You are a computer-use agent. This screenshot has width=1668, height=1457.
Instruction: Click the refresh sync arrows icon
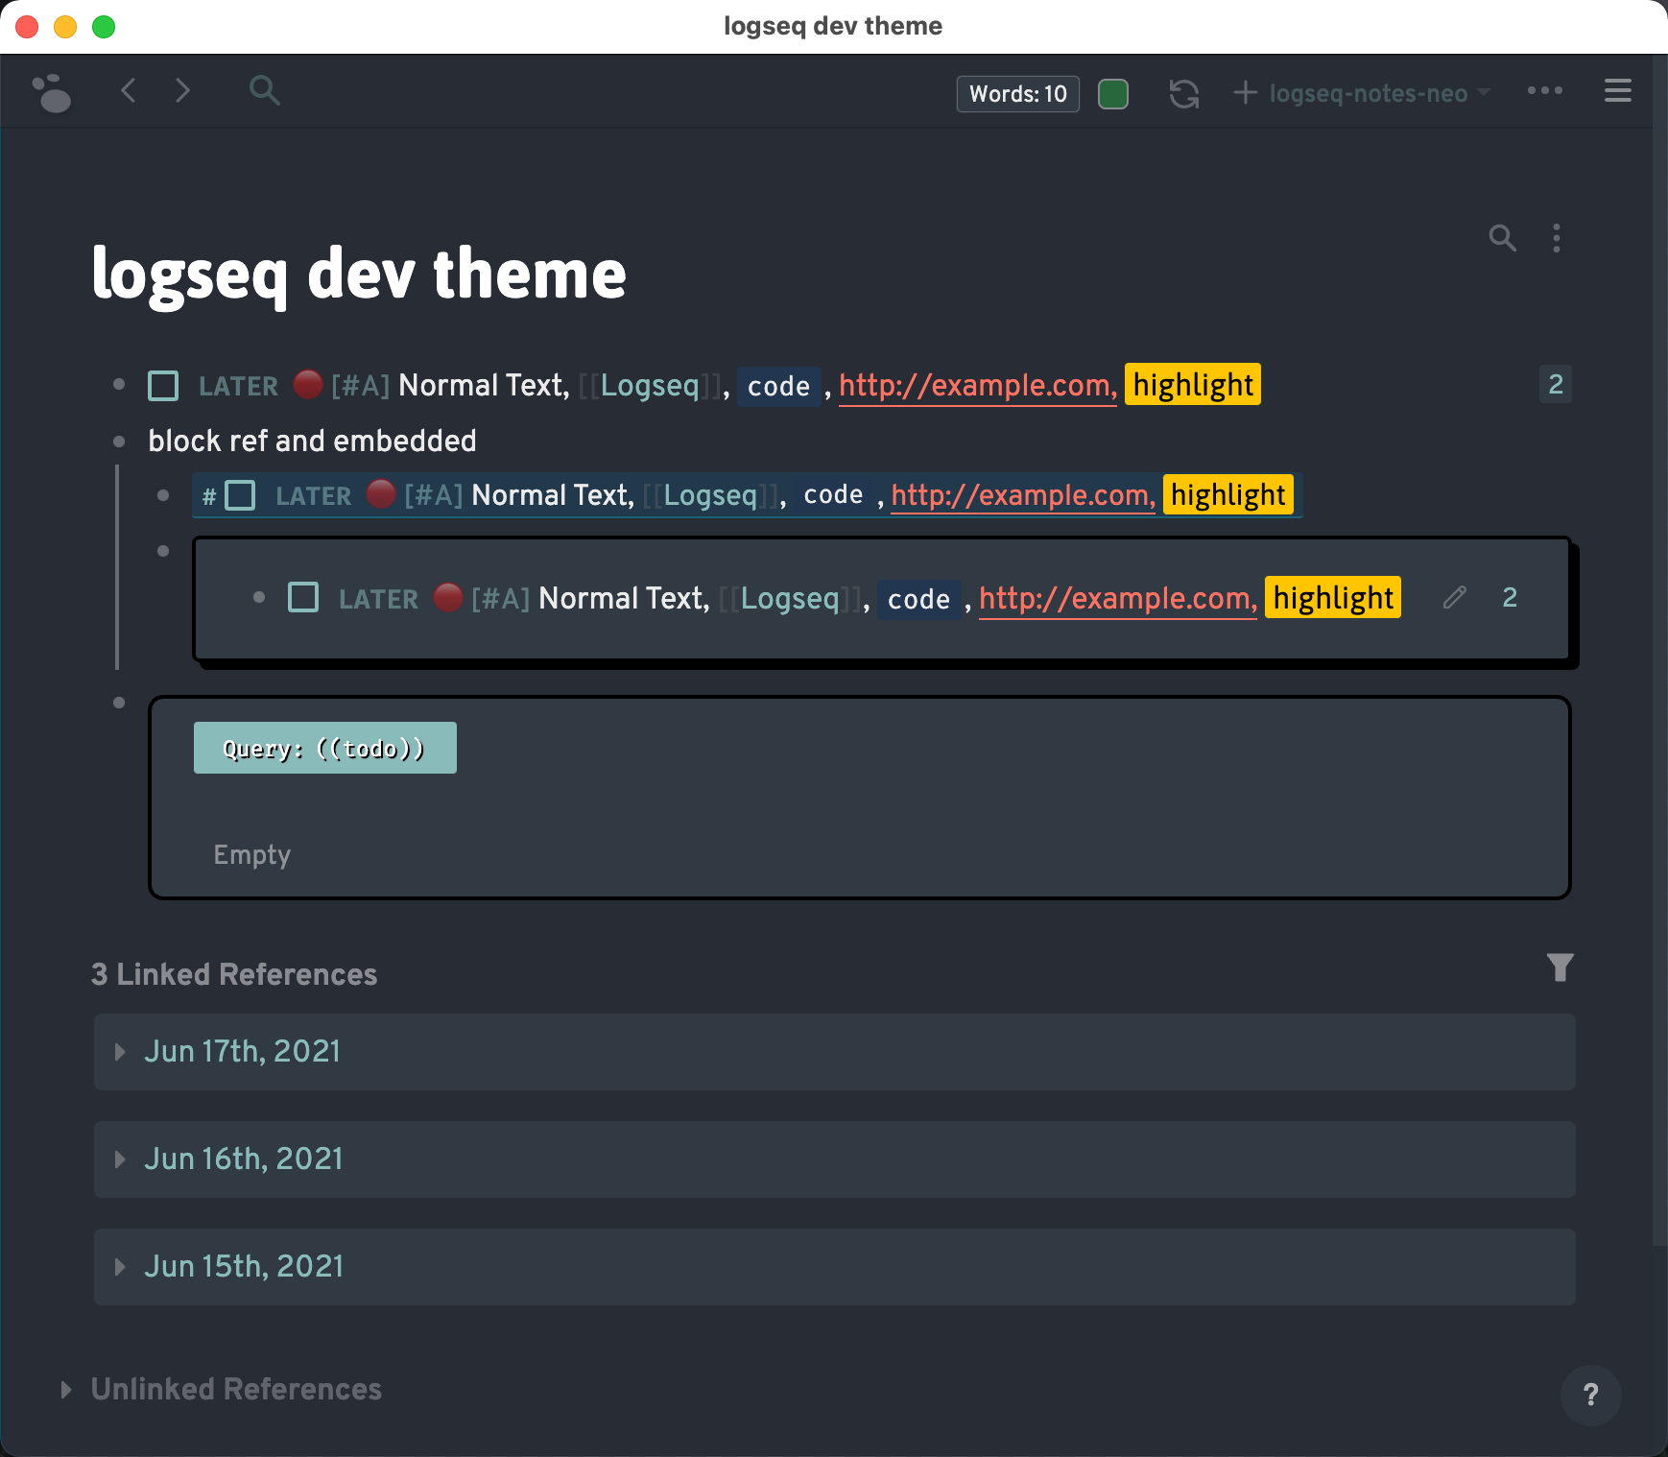coord(1183,94)
